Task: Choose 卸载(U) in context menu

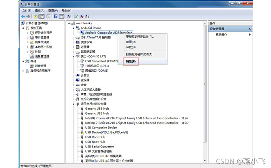Action: click(x=143, y=47)
